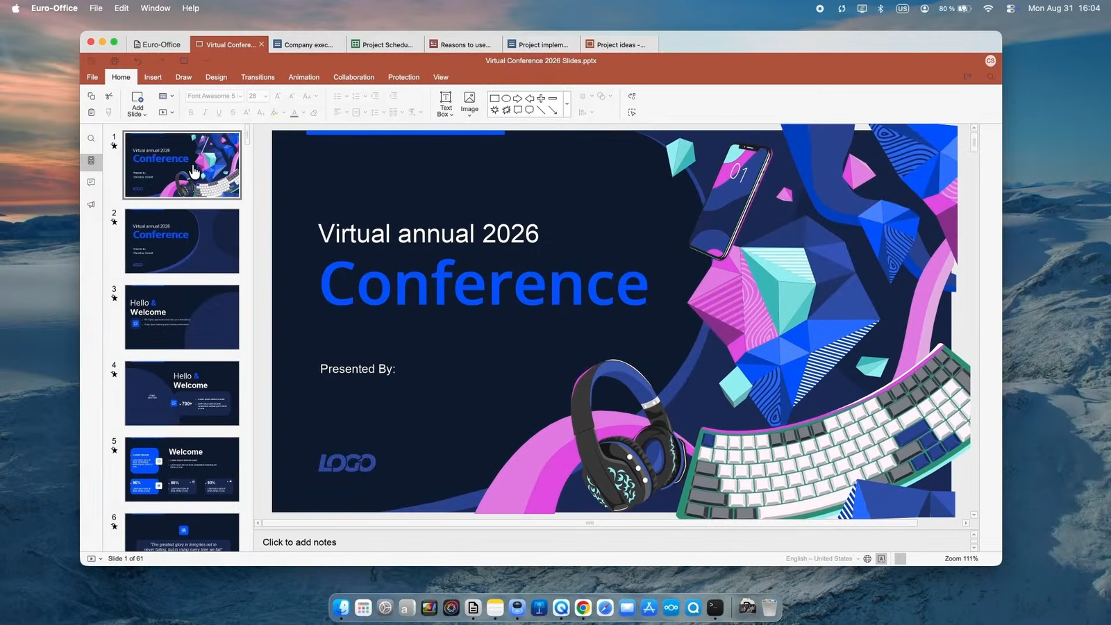Select the plus shape in the gallery
Screen dimensions: 1111x625
tap(541, 99)
